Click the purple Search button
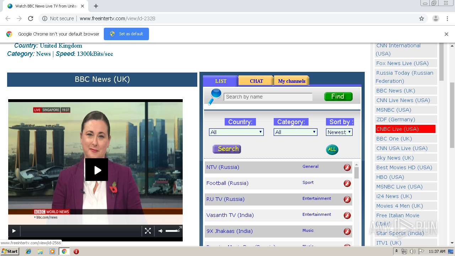Image resolution: width=455 pixels, height=256 pixels. [x=227, y=149]
